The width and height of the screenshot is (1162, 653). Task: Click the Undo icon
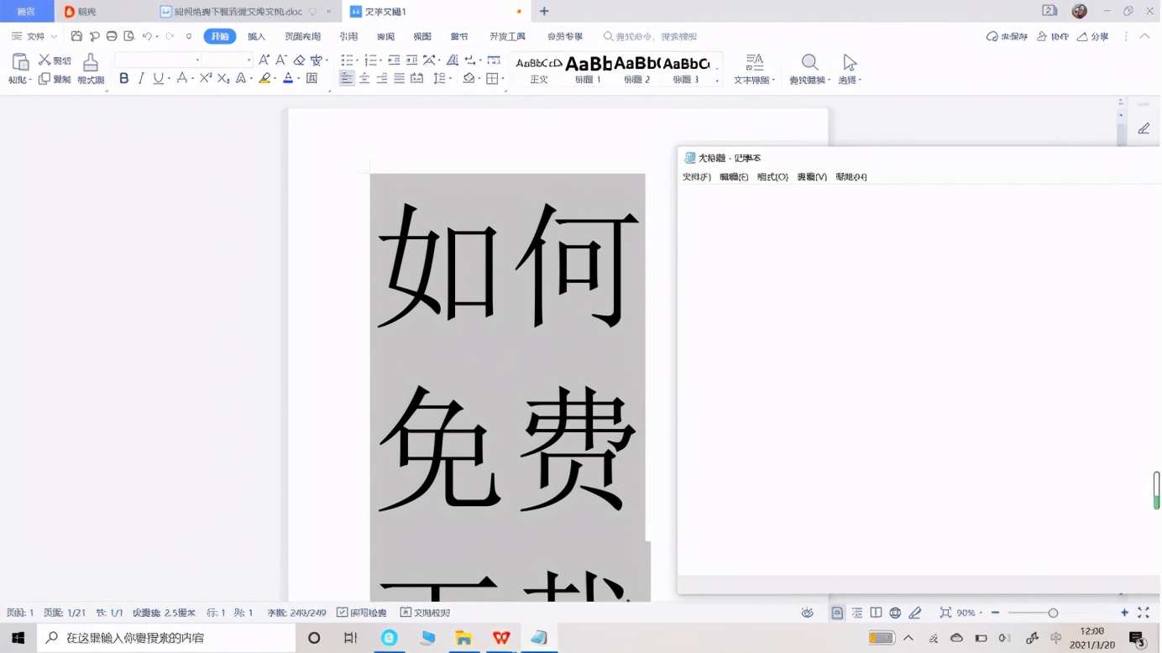coord(147,36)
